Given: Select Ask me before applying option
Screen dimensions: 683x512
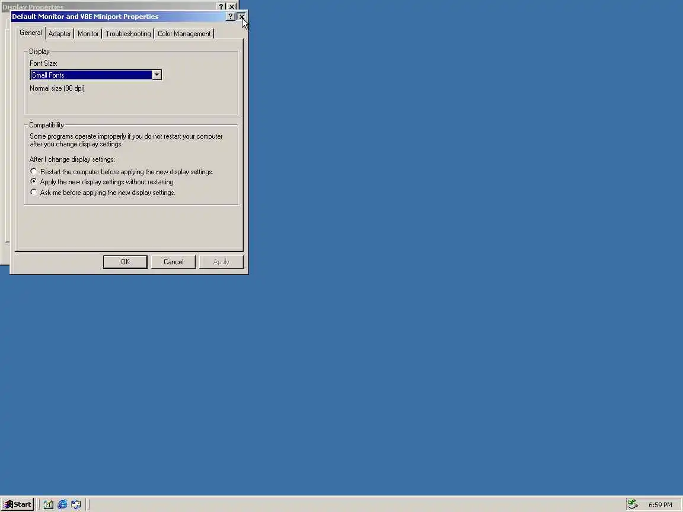Looking at the screenshot, I should point(103,193).
